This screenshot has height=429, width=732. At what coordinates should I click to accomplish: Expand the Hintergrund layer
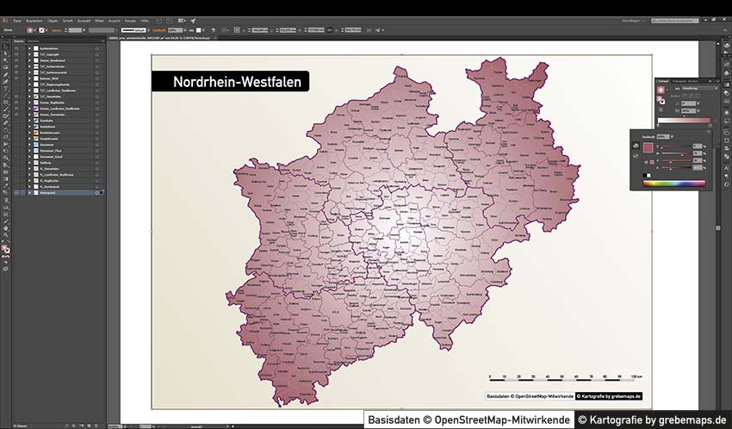(29, 192)
